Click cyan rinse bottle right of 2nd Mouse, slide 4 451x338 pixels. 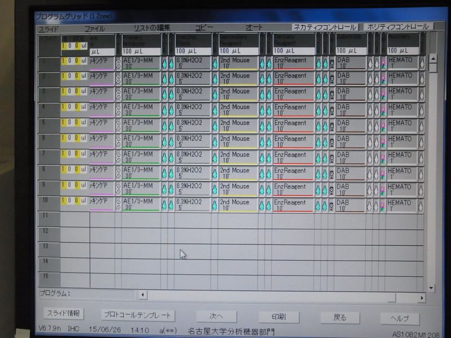tap(262, 110)
